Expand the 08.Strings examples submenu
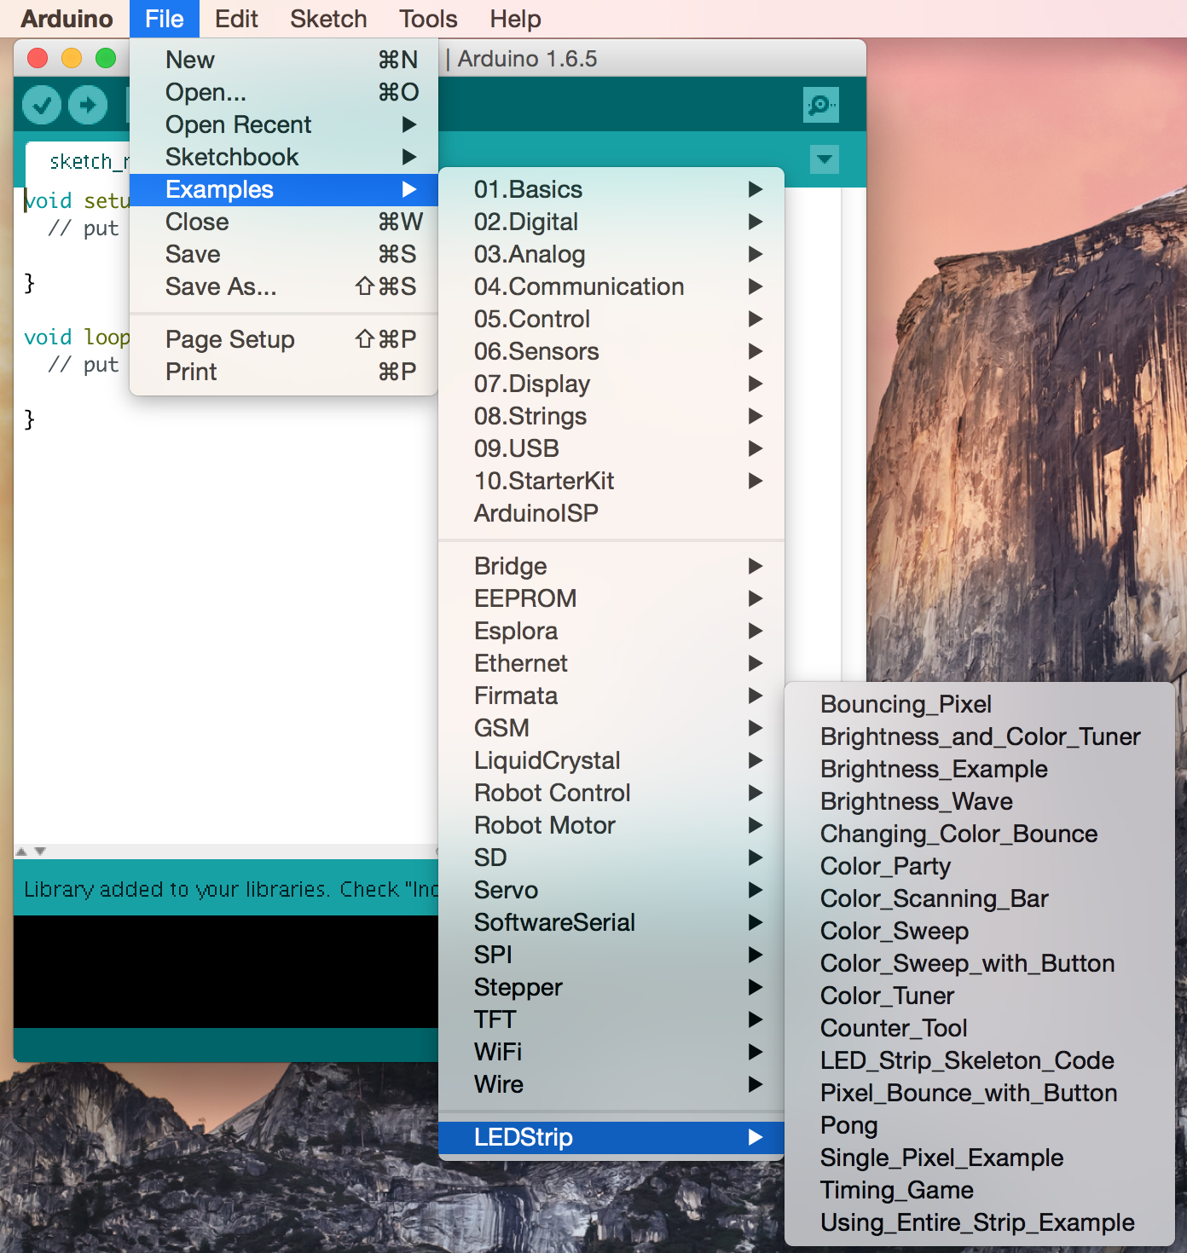1187x1253 pixels. (x=611, y=416)
